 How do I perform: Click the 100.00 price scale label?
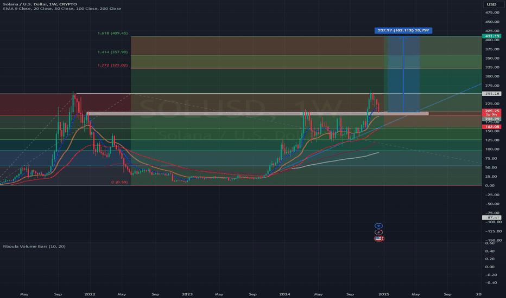(492, 149)
